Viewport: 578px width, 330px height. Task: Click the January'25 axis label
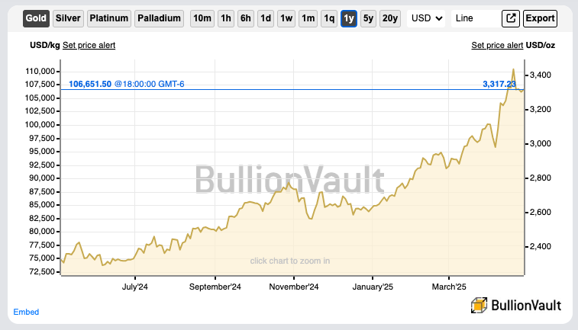click(373, 287)
